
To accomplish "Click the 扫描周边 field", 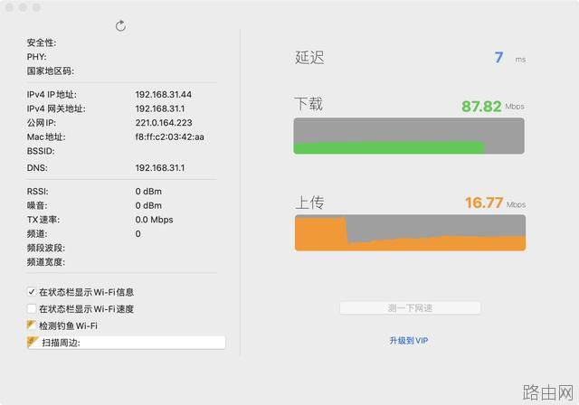I will pyautogui.click(x=127, y=343).
